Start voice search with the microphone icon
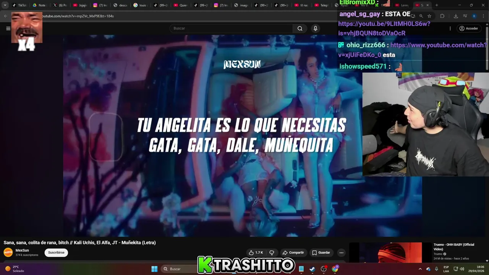The height and width of the screenshot is (275, 489). (315, 28)
